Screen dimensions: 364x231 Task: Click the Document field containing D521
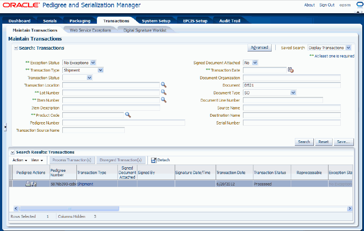point(292,85)
